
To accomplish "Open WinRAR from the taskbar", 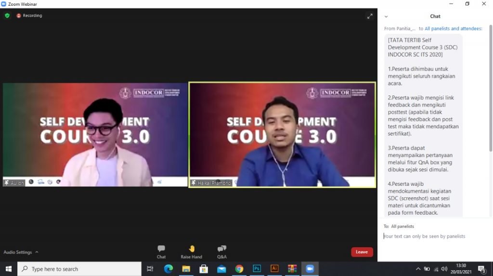I will coord(292,269).
